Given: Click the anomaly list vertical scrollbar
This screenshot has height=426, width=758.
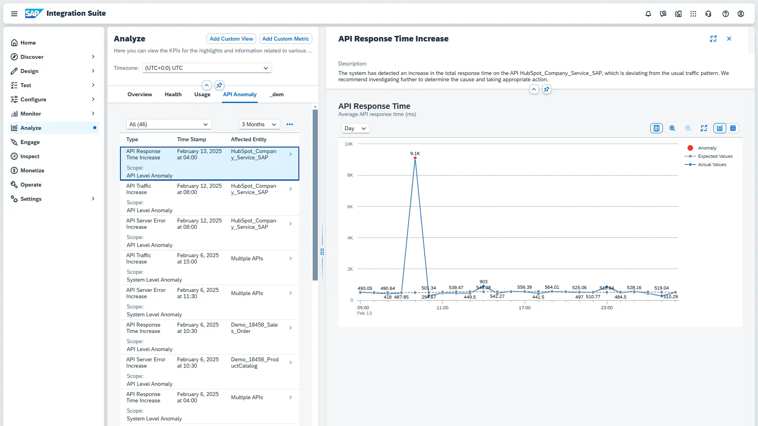Looking at the screenshot, I should tap(315, 195).
